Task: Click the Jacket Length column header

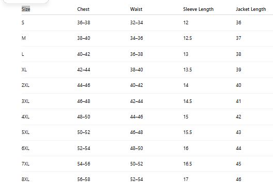Action: coord(251,9)
